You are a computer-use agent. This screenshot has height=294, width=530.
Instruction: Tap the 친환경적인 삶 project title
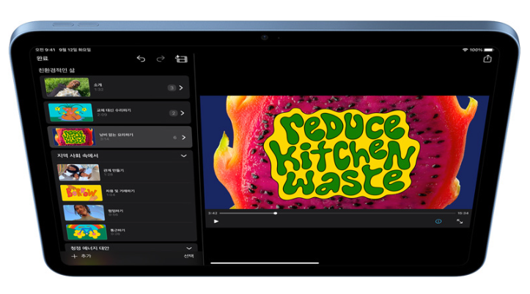coord(56,70)
